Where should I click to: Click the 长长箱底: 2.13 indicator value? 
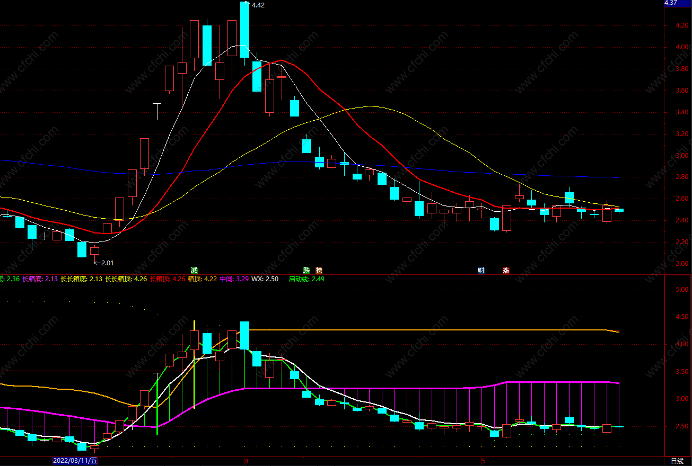click(81, 279)
